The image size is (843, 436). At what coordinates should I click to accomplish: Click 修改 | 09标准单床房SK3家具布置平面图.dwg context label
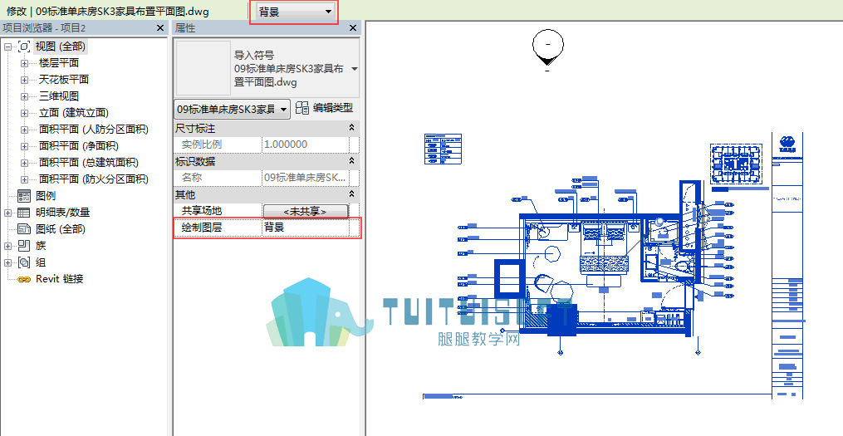(x=108, y=12)
